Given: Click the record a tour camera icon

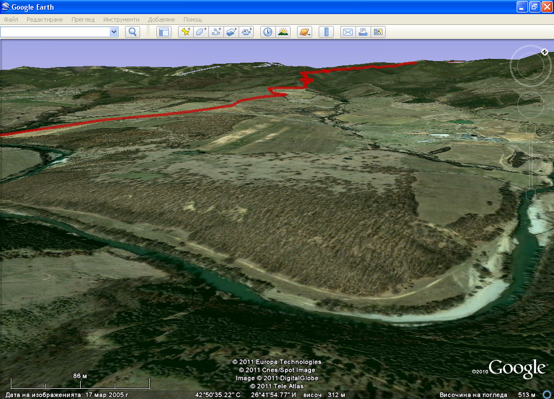Looking at the screenshot, I should coord(246,32).
